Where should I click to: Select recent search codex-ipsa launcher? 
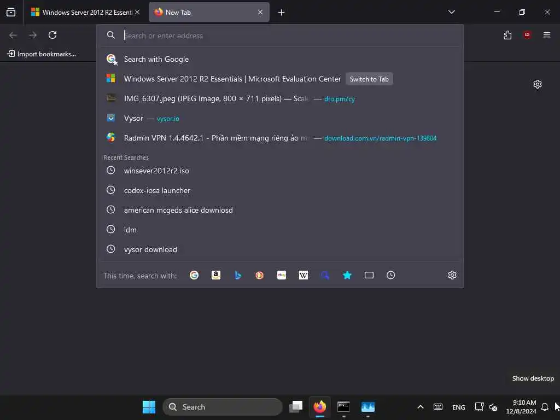[280, 190]
